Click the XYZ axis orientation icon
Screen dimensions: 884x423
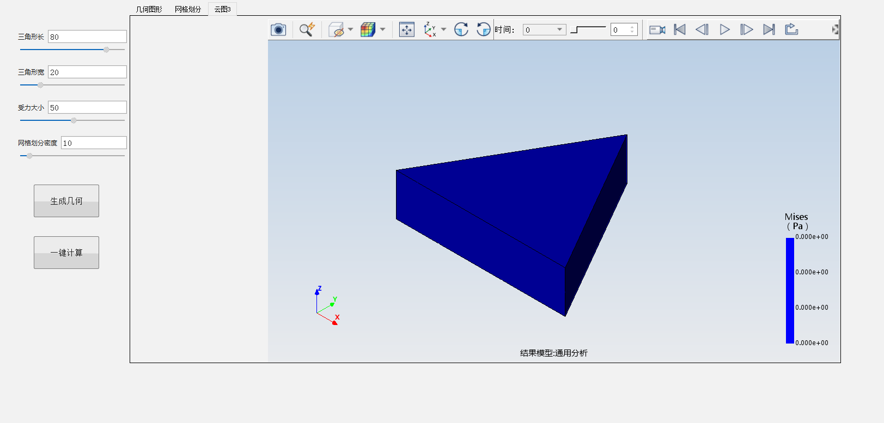[430, 29]
